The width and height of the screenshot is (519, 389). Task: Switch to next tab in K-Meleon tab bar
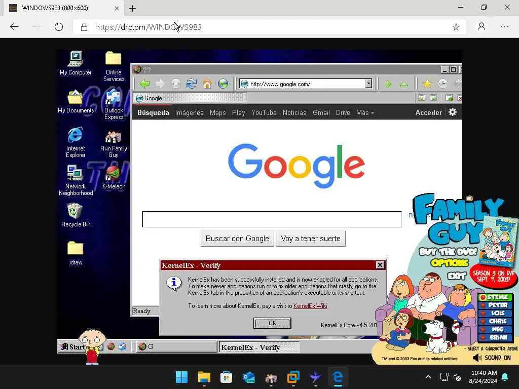pyautogui.click(x=433, y=98)
